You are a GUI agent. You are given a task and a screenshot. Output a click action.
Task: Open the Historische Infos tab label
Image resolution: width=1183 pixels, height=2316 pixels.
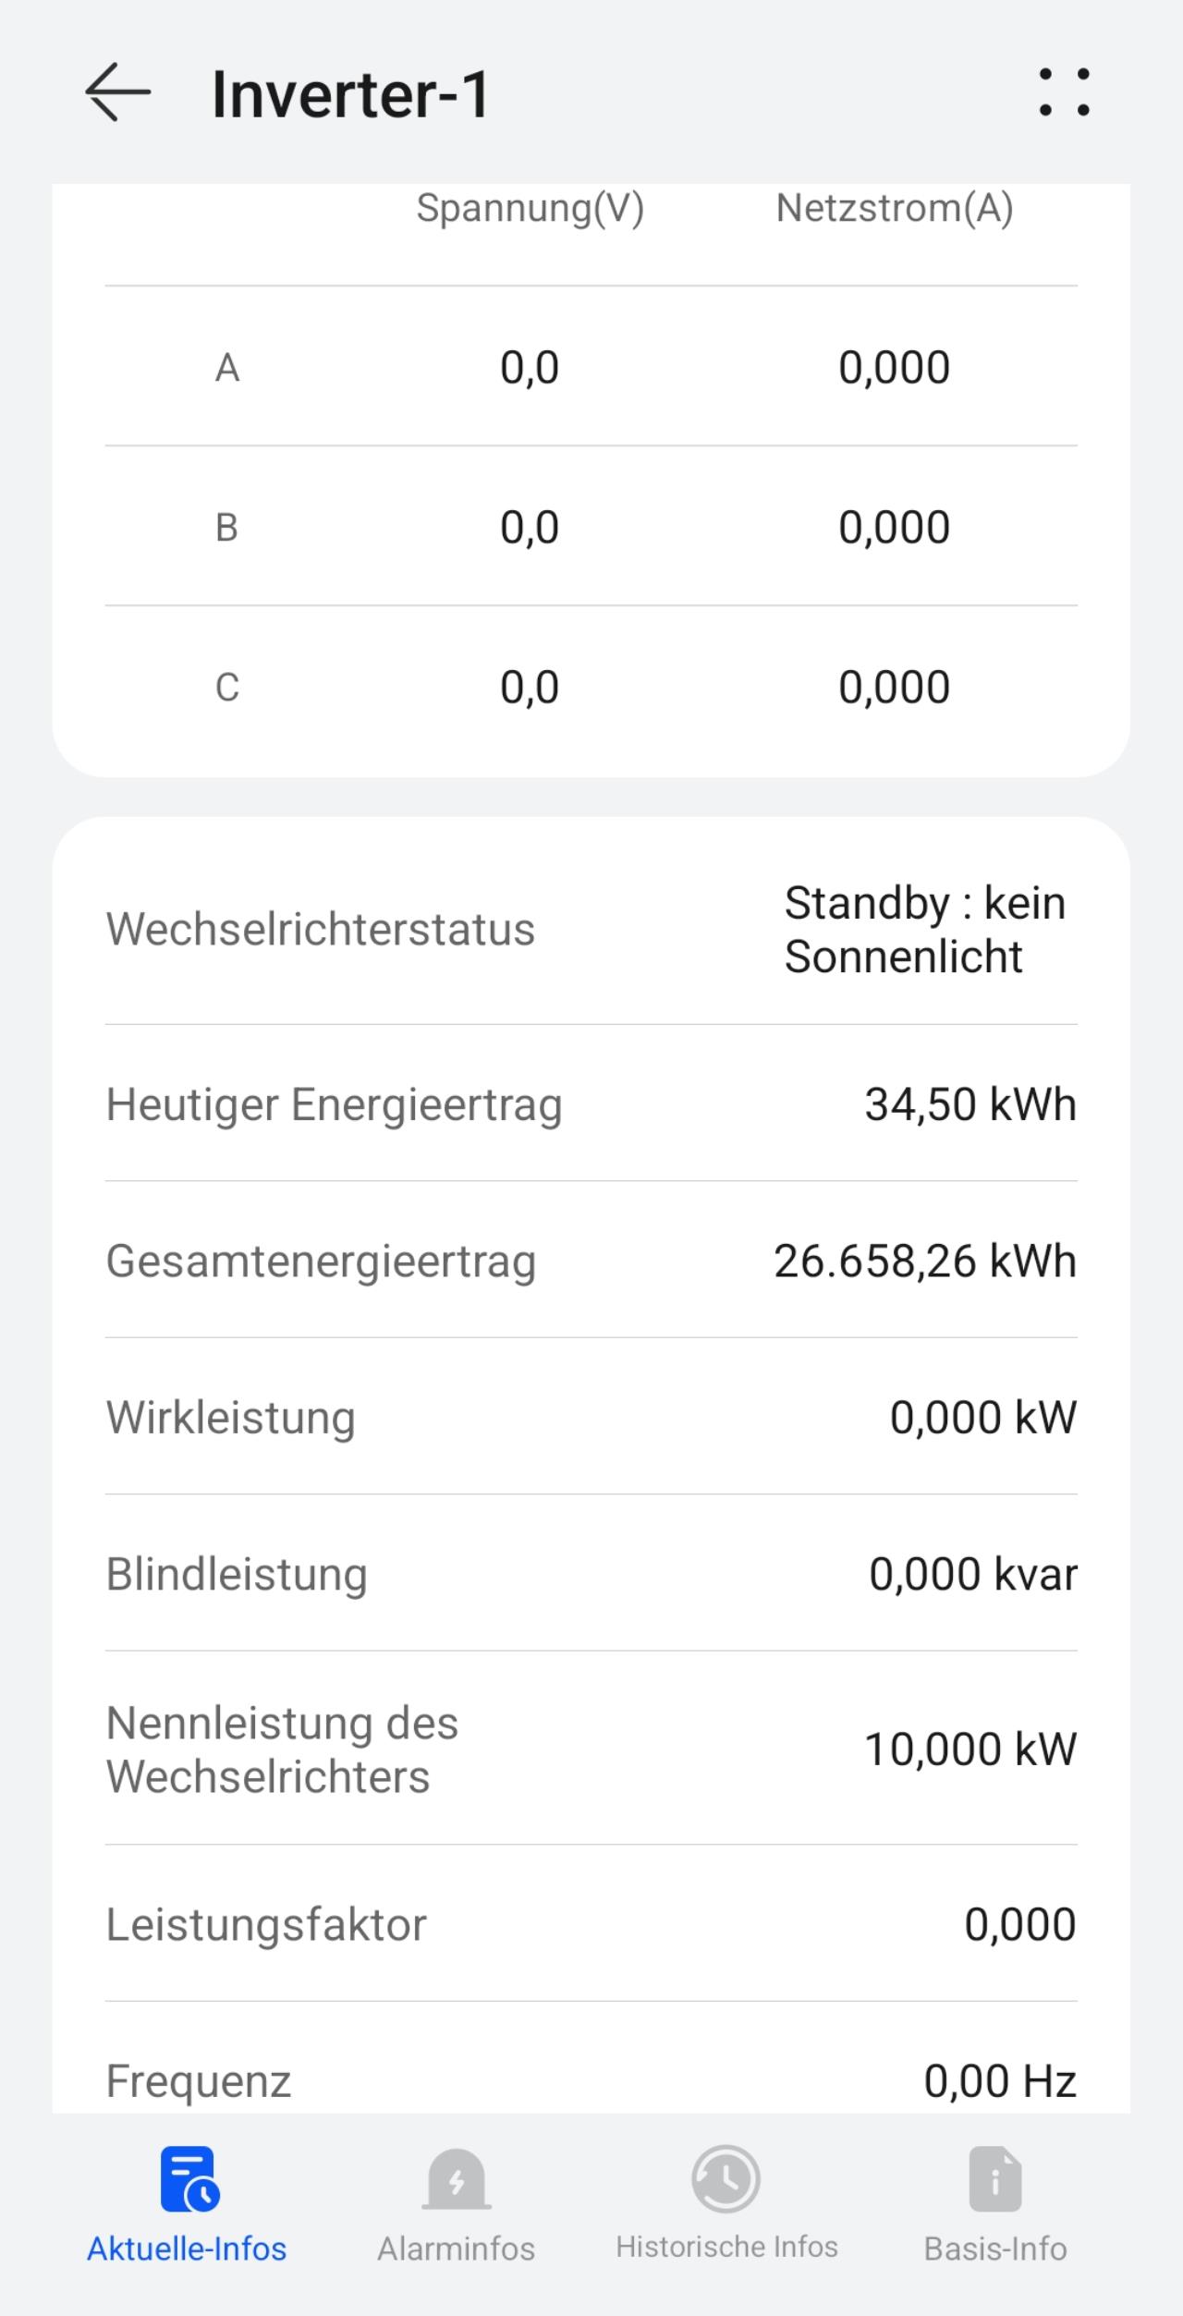(726, 2247)
